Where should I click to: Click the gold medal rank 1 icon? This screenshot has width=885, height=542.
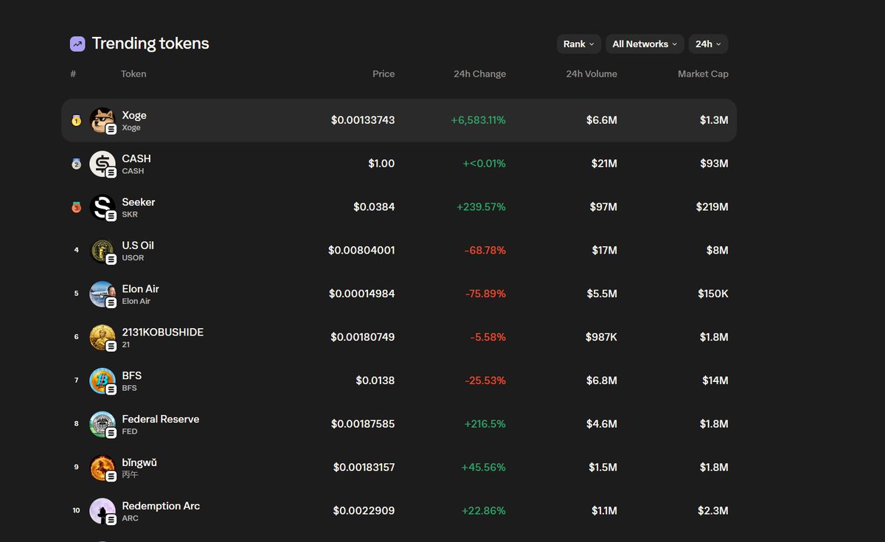pos(76,120)
